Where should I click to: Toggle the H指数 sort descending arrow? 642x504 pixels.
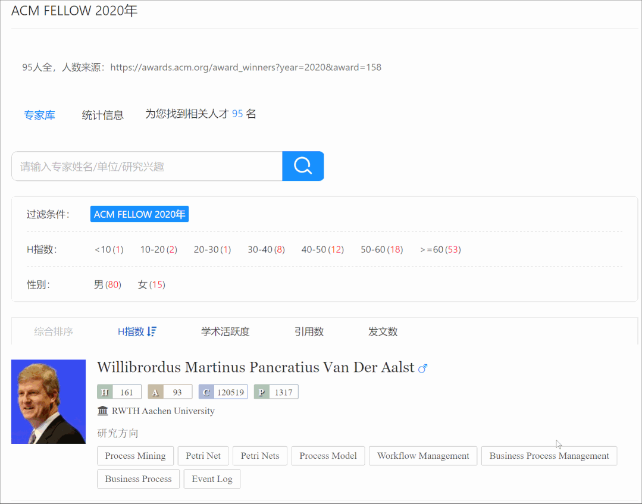[152, 331]
